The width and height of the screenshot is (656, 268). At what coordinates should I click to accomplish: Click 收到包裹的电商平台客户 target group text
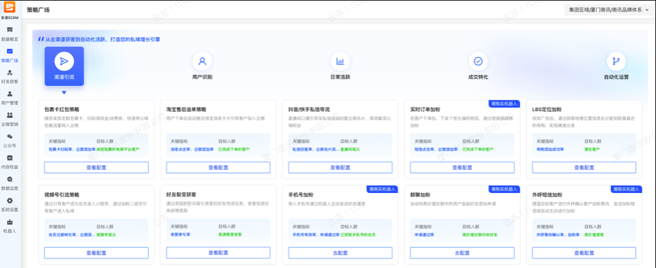pyautogui.click(x=118, y=149)
